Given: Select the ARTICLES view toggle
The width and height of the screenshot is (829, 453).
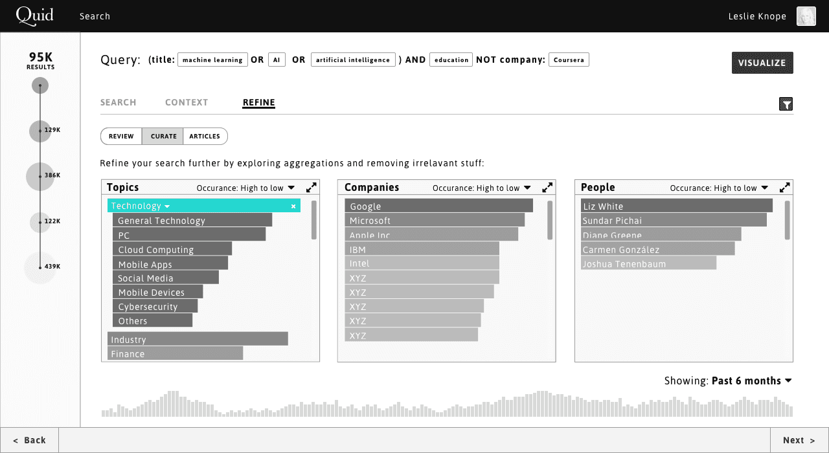Looking at the screenshot, I should (x=205, y=137).
